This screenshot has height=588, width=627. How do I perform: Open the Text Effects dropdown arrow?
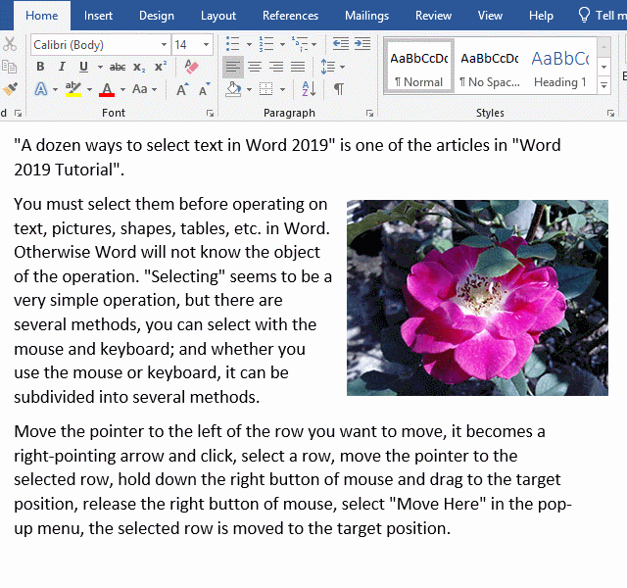55,89
